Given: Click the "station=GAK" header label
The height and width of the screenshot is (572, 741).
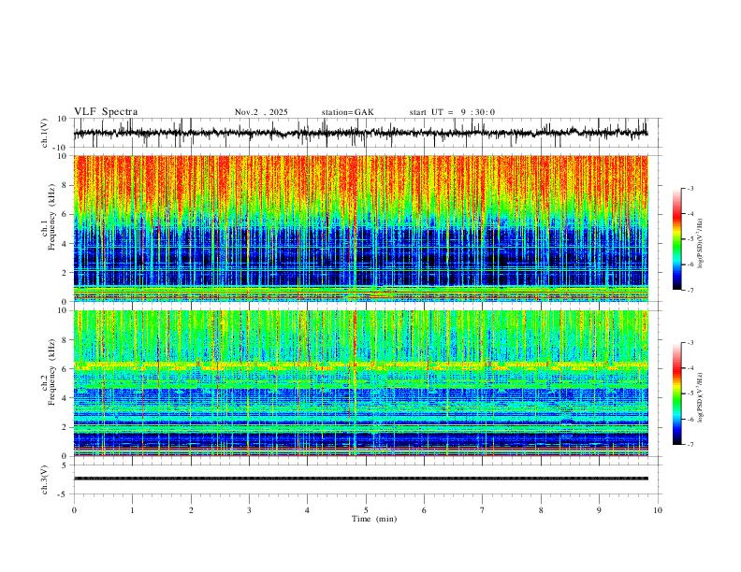Looking at the screenshot, I should click(x=347, y=112).
